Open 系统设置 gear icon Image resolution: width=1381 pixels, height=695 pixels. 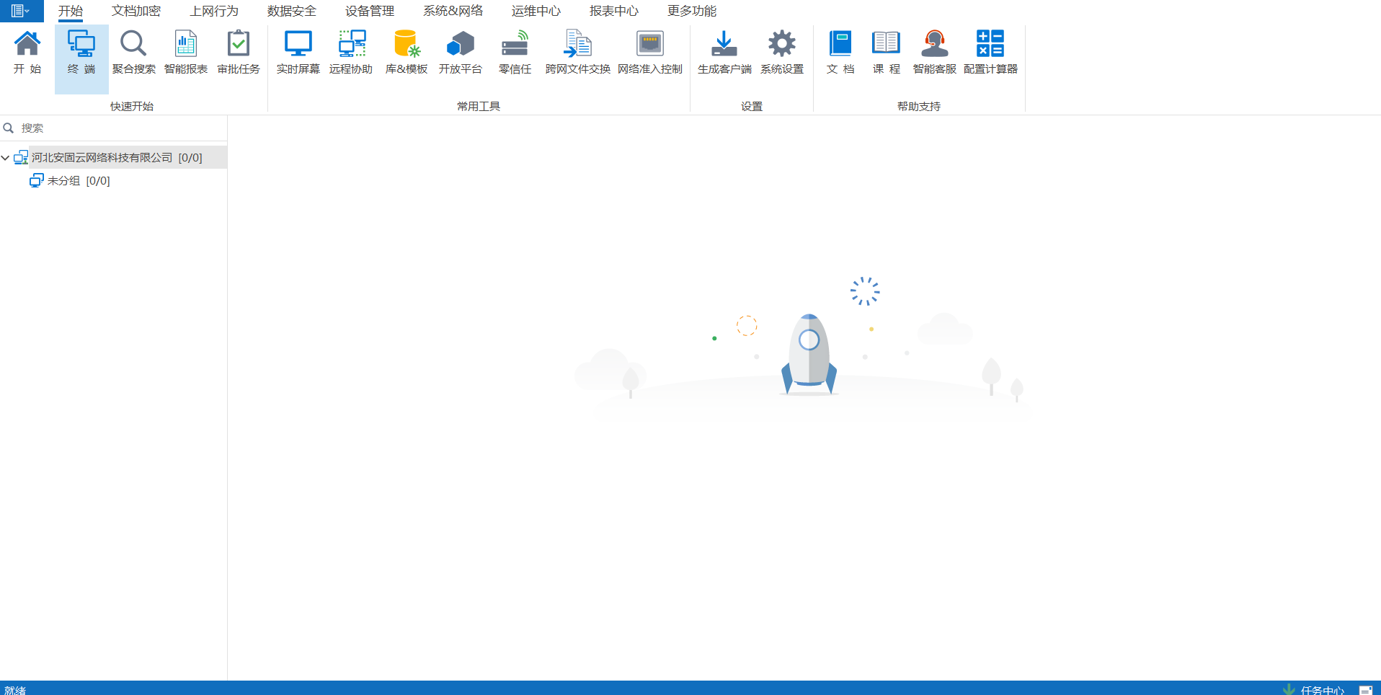[781, 45]
